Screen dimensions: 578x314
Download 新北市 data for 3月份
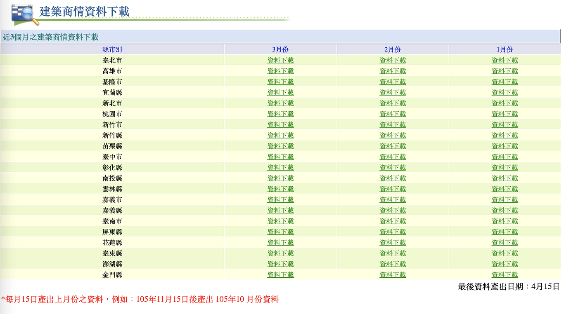(x=281, y=103)
